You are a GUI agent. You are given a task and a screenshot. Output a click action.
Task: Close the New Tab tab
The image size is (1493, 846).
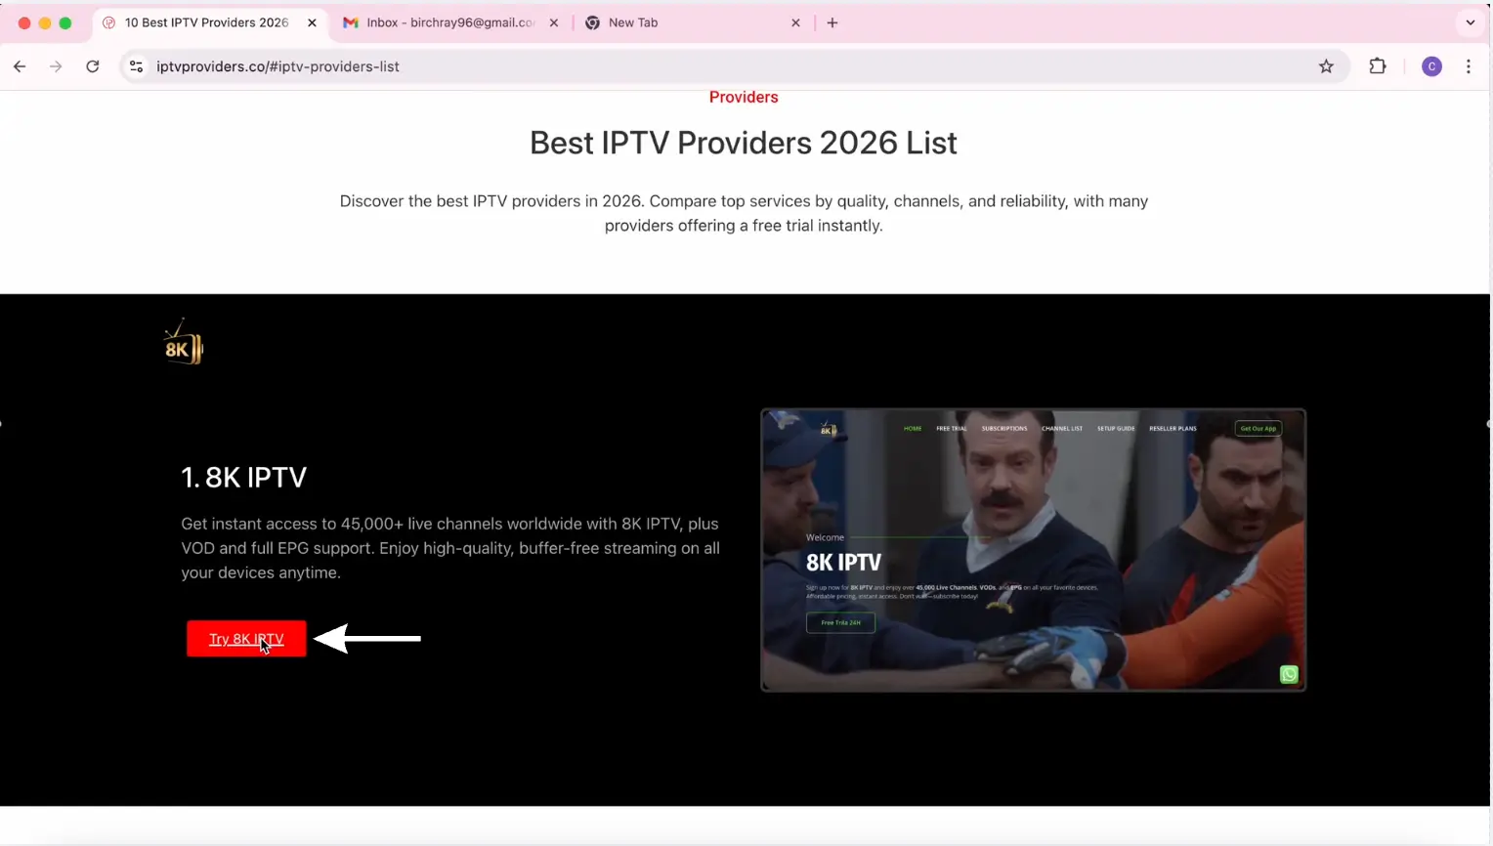[x=795, y=22]
